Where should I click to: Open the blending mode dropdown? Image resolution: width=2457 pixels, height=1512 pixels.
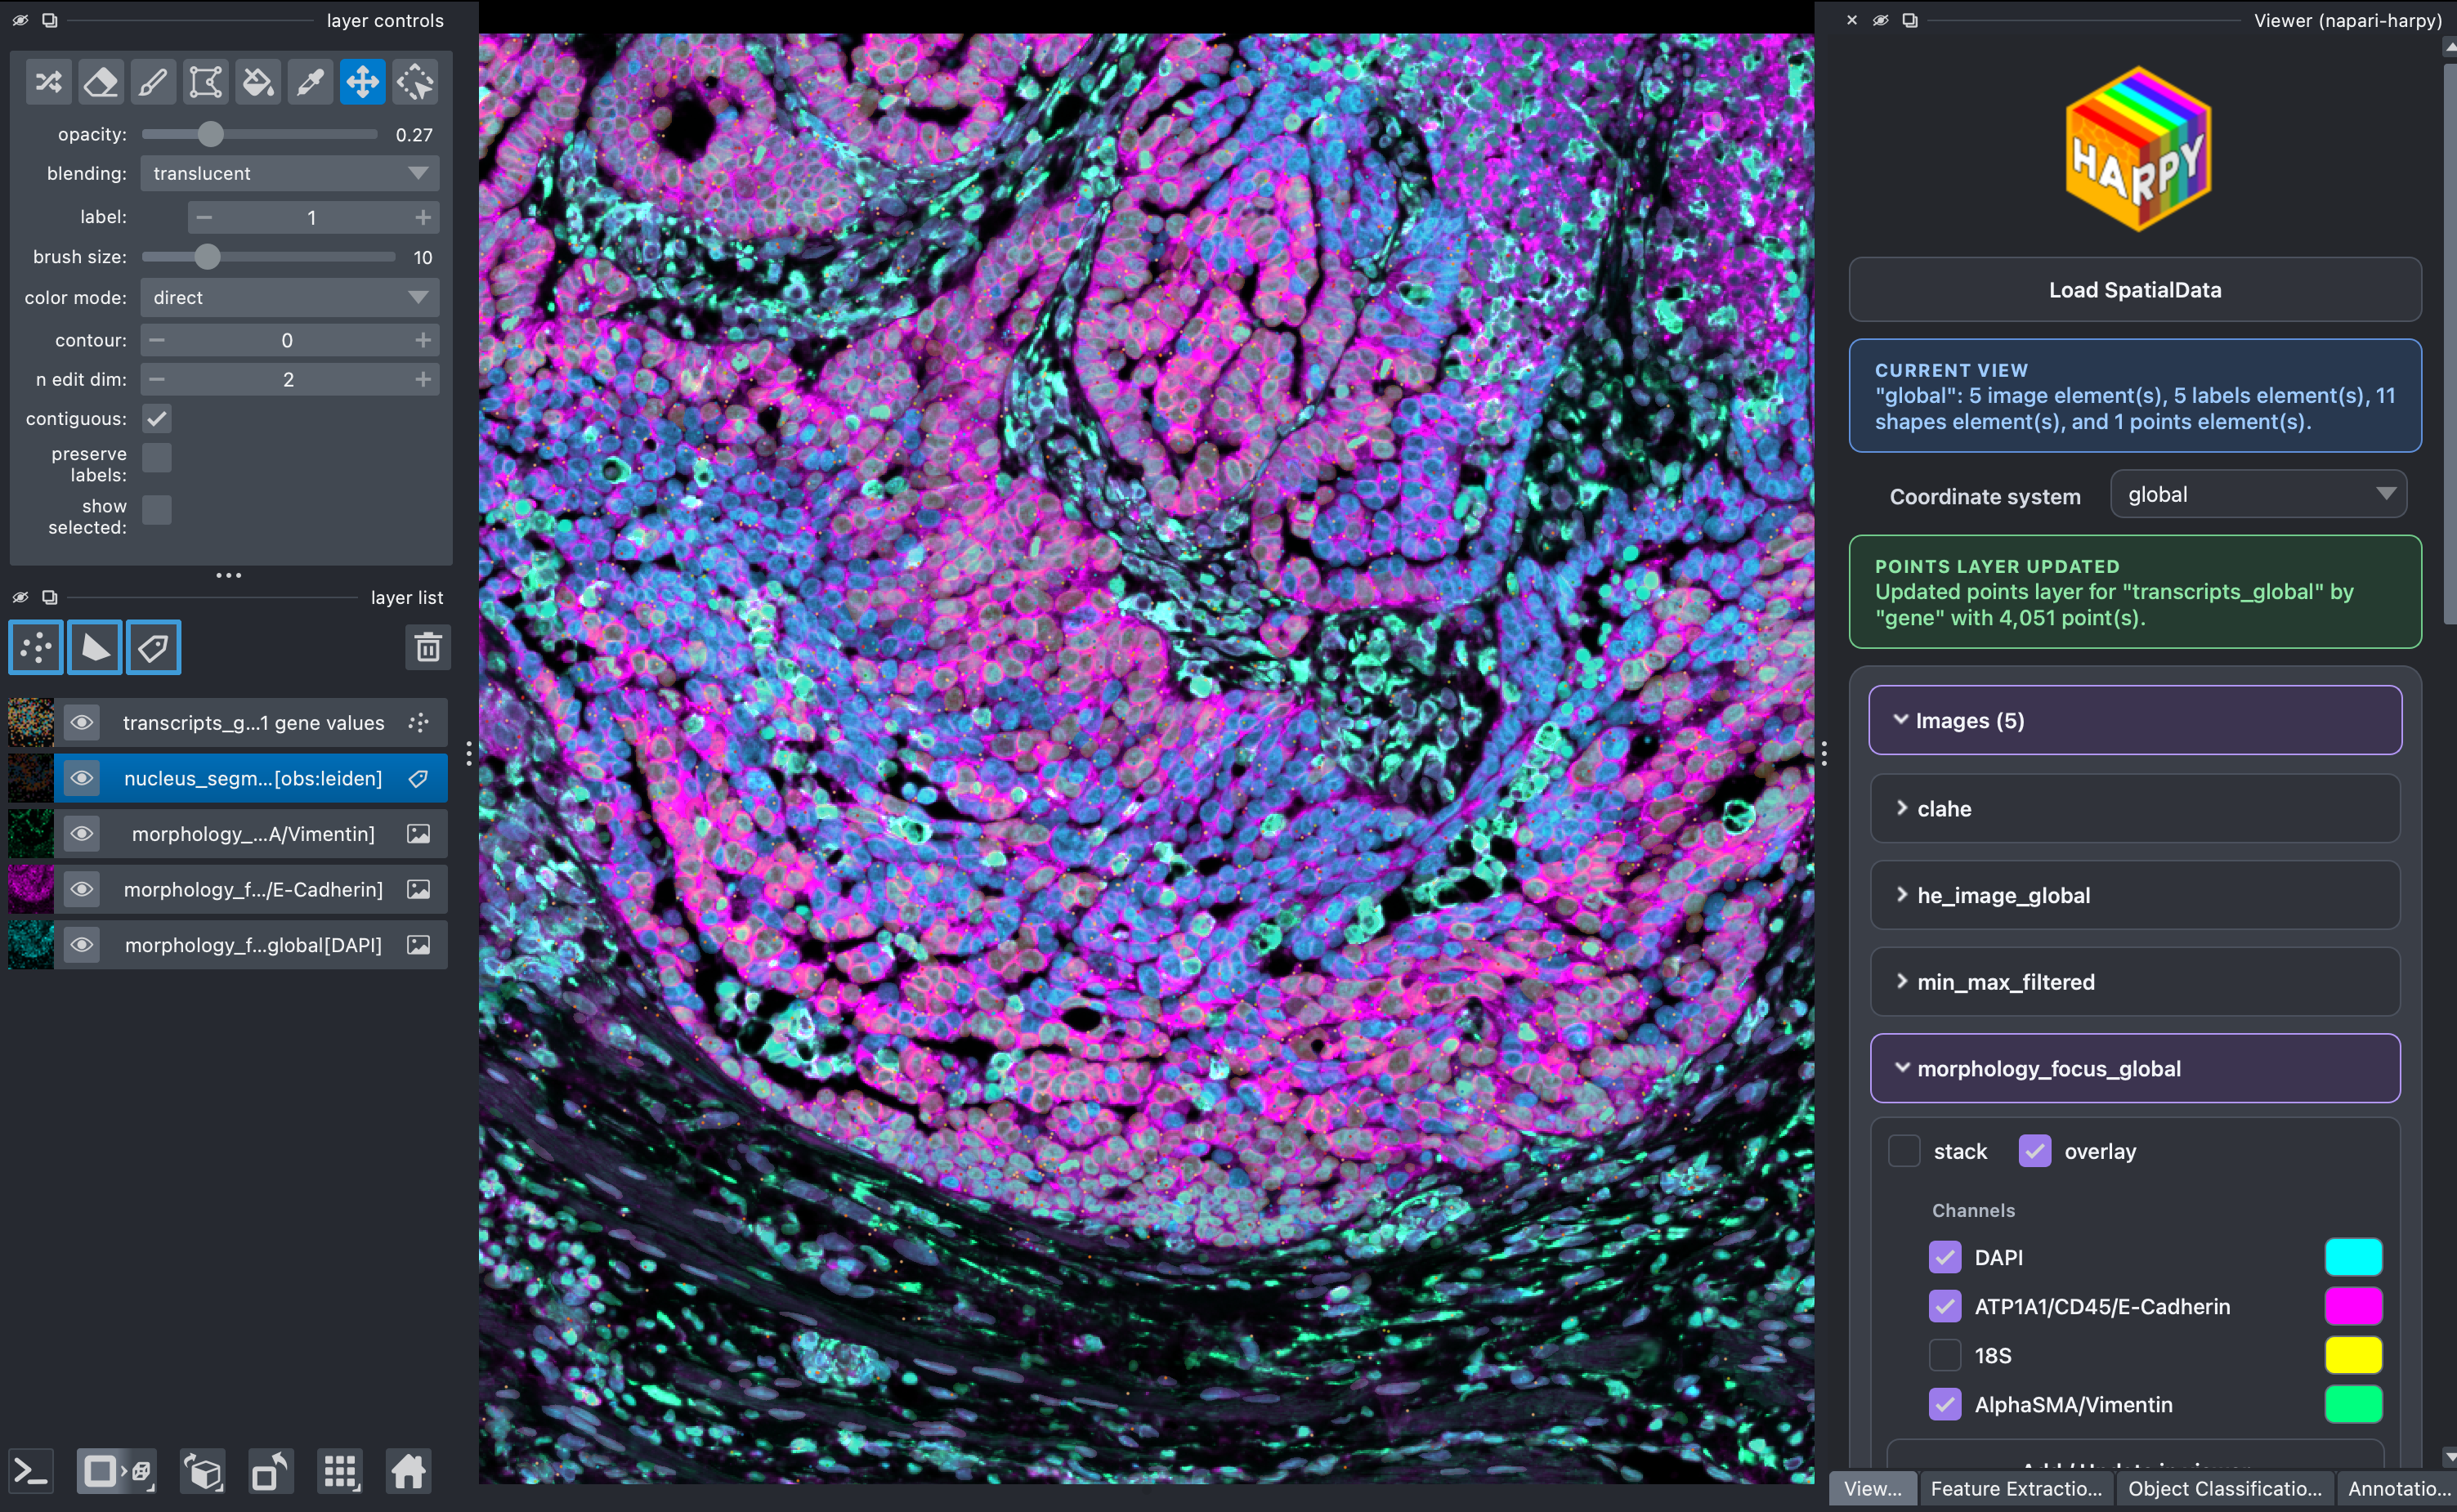[290, 173]
